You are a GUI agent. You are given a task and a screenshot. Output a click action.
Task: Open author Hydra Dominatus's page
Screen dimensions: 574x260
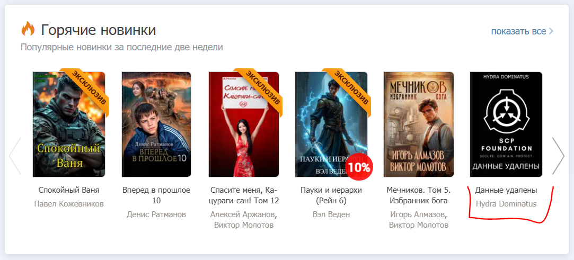[506, 204]
